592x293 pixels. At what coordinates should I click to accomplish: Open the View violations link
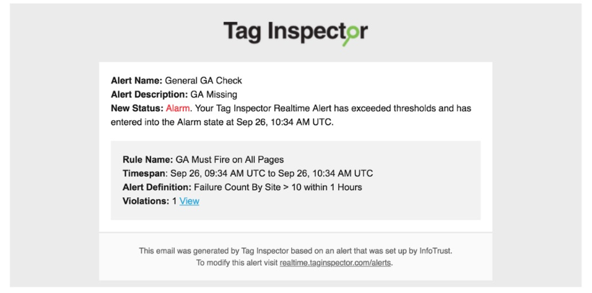(189, 201)
